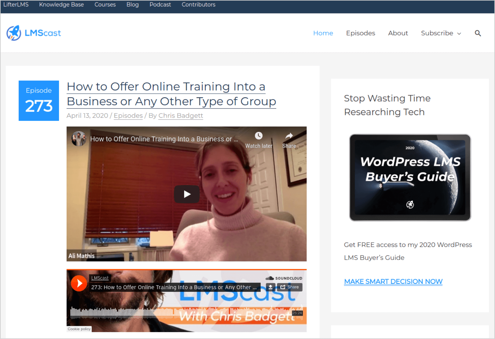Image resolution: width=495 pixels, height=339 pixels.
Task: Expand the Subscribe dropdown menu
Action: pyautogui.click(x=441, y=33)
